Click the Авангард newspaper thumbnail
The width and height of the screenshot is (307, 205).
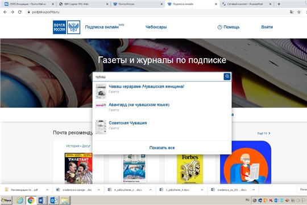point(101,105)
